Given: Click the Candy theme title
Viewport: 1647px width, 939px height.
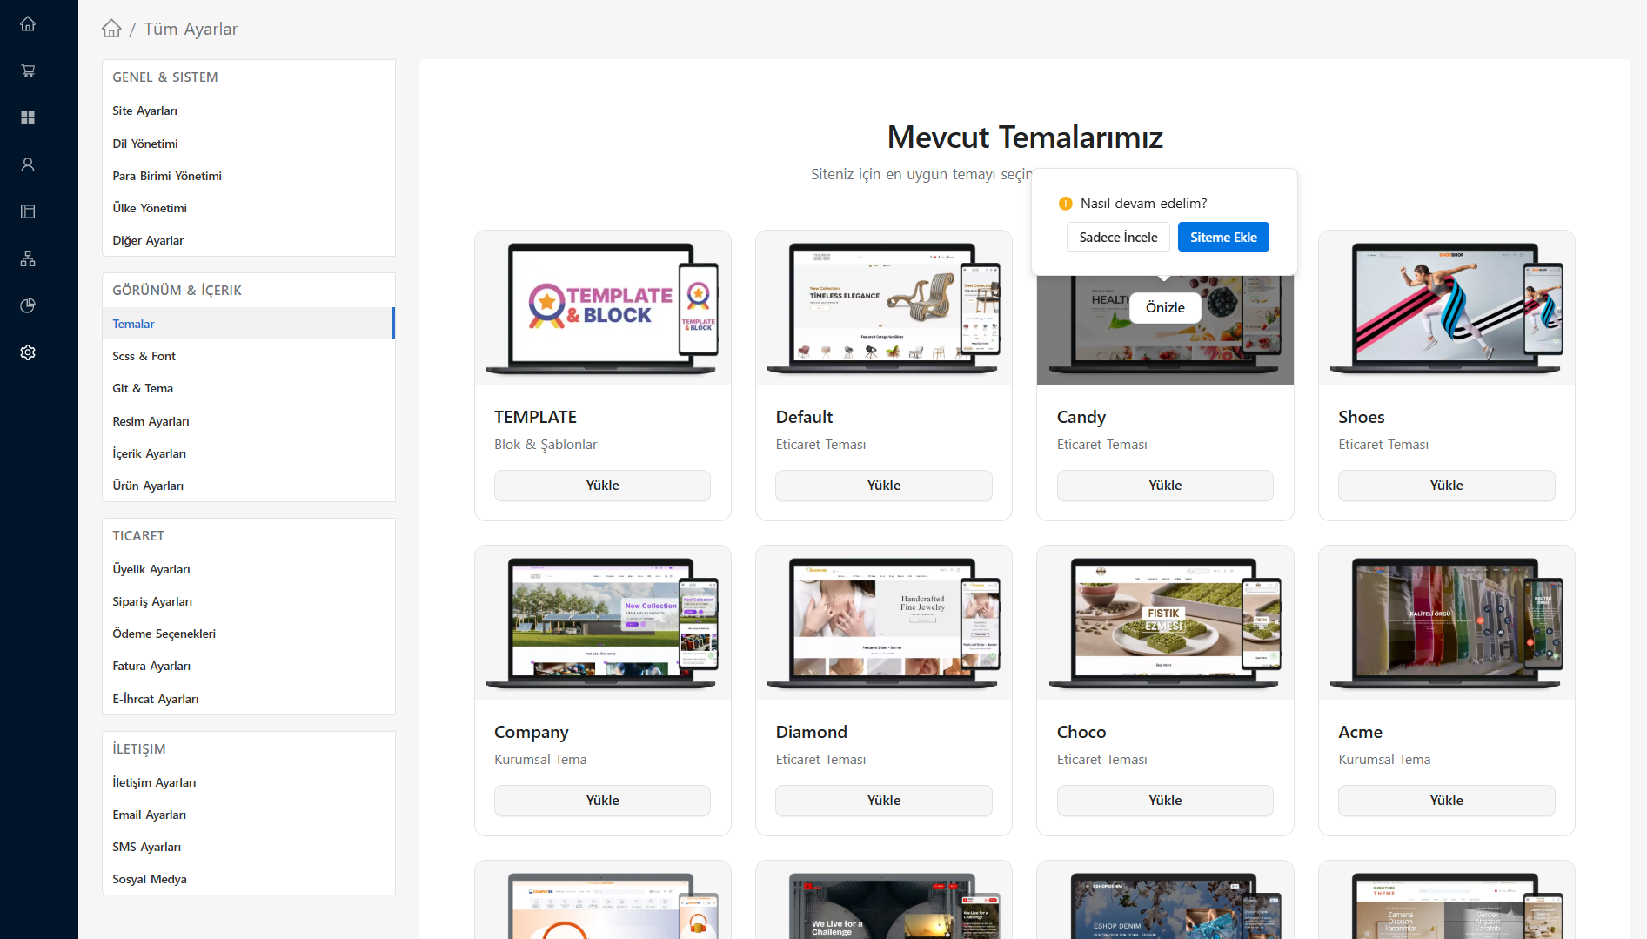Looking at the screenshot, I should coord(1081,417).
